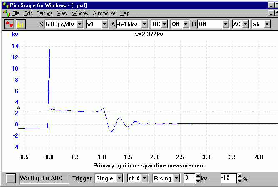This screenshot has width=278, height=187.
Task: Click the gray trigger level diamond marker
Action: coord(18,108)
